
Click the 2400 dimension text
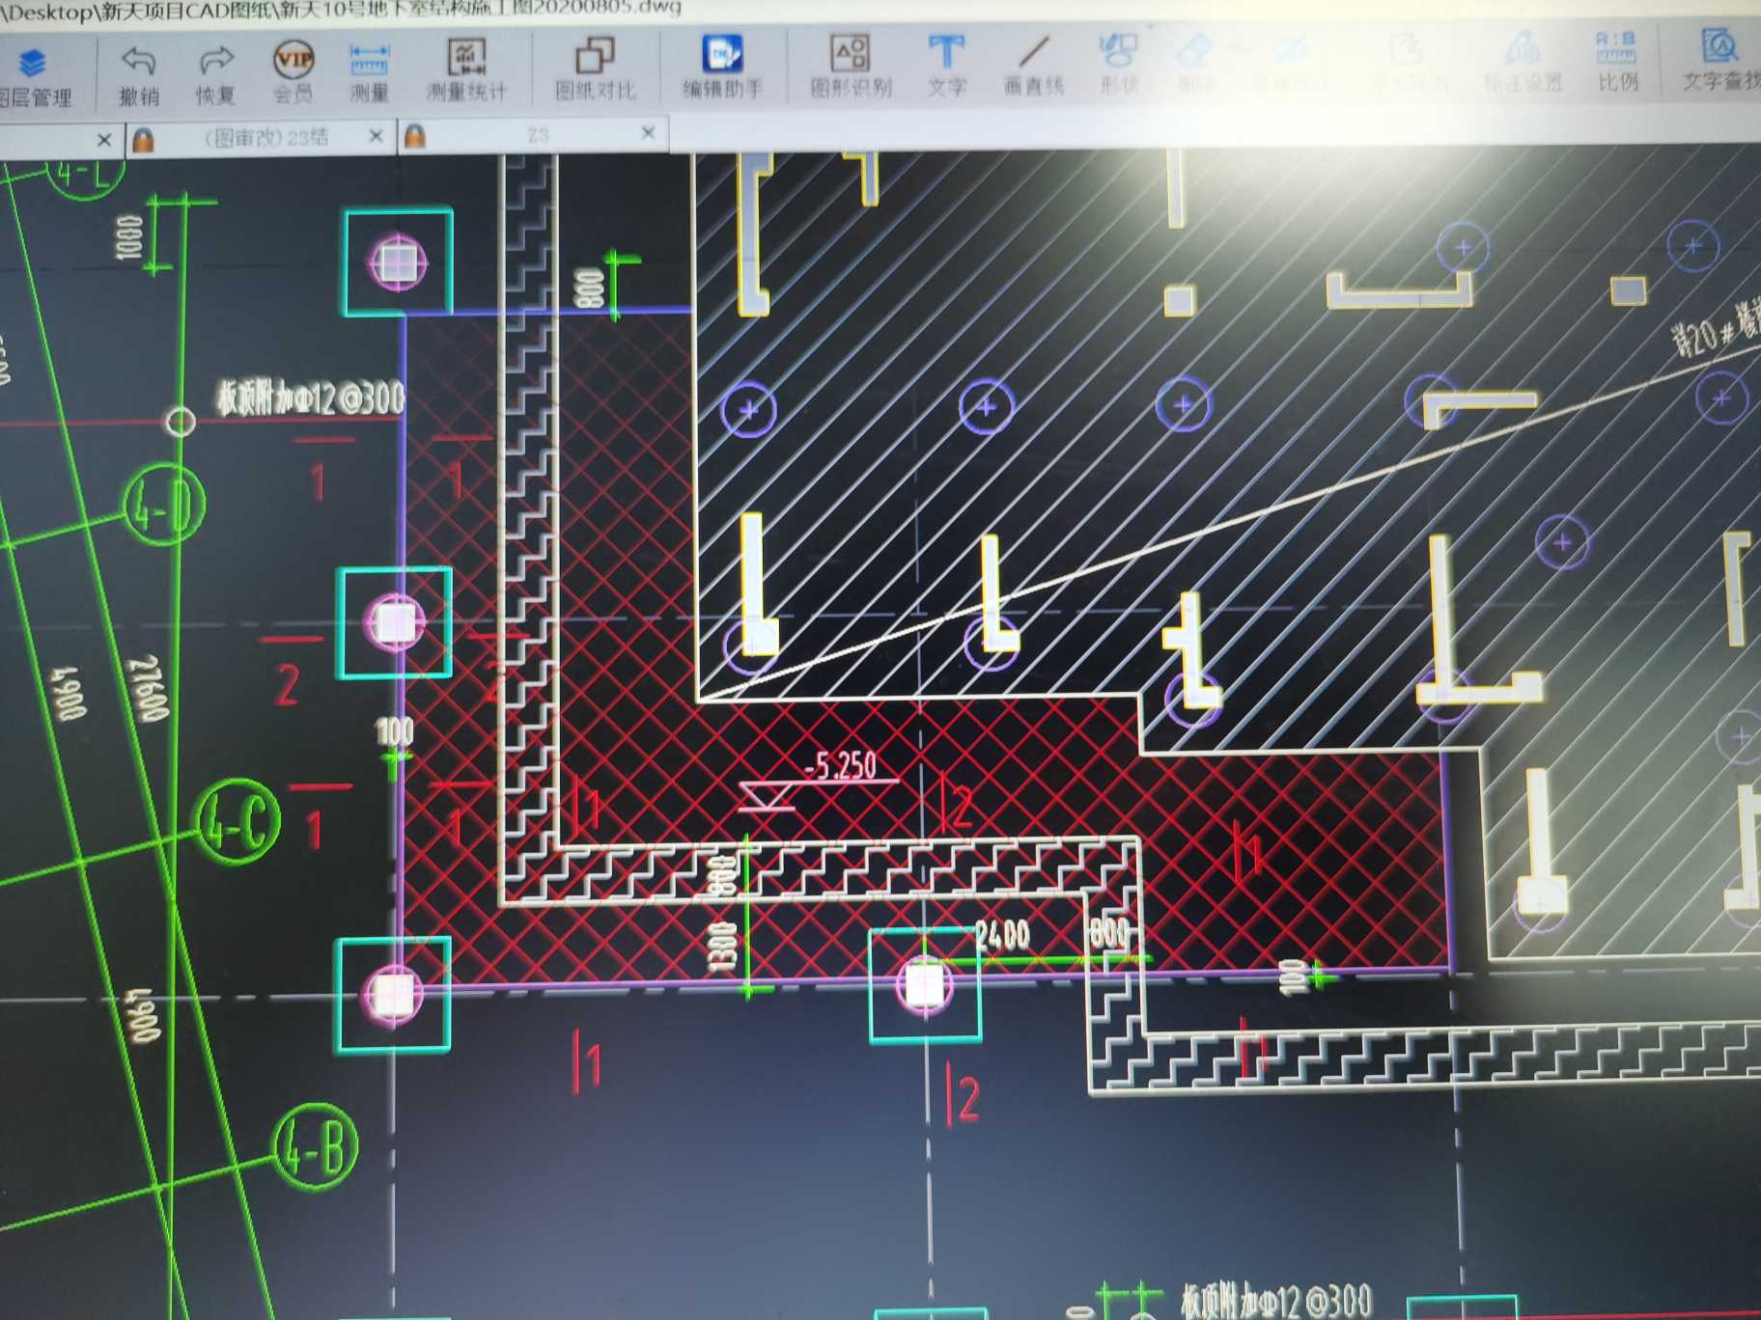pyautogui.click(x=1002, y=933)
